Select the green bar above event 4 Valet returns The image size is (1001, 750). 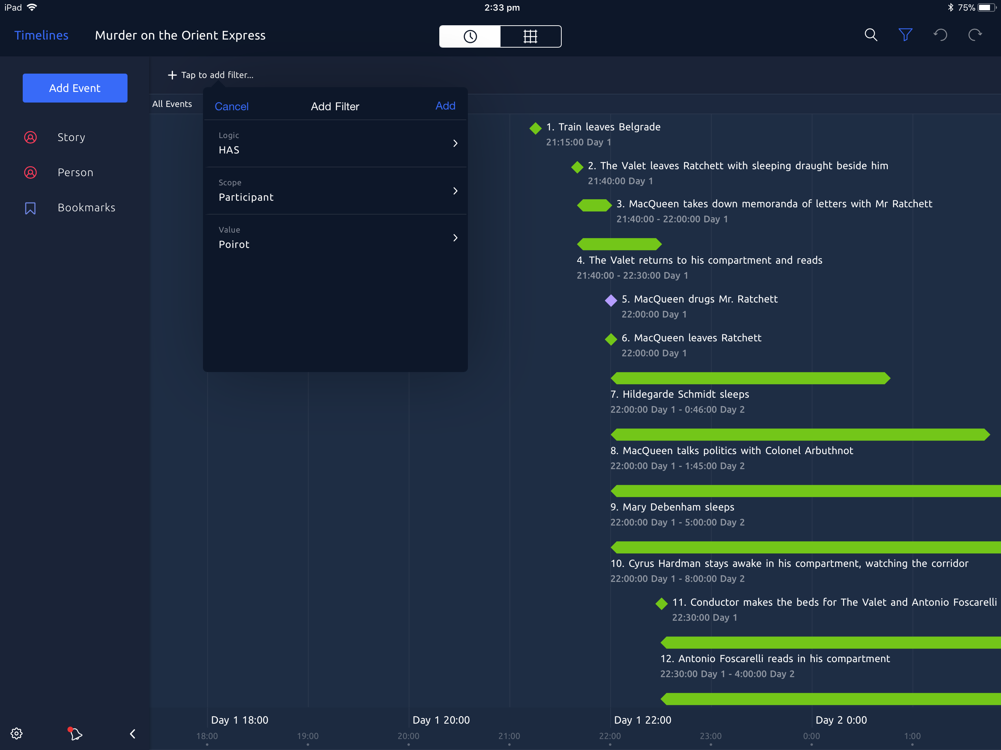coord(619,244)
